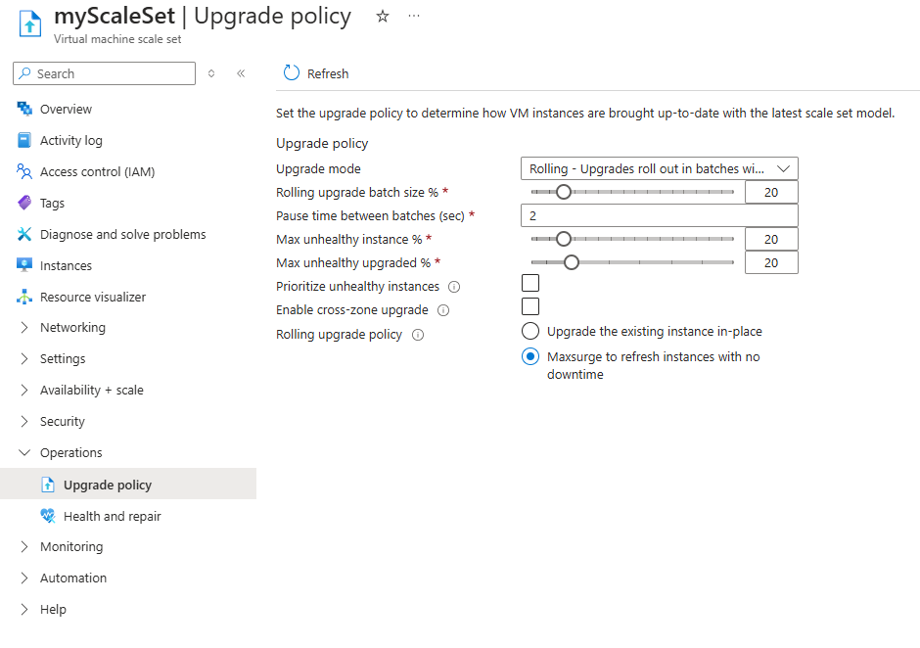Image resolution: width=920 pixels, height=648 pixels.
Task: Open the Tags icon
Action: click(x=26, y=203)
